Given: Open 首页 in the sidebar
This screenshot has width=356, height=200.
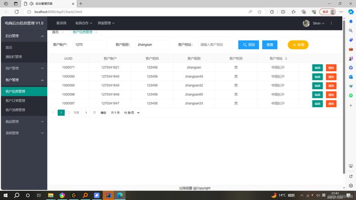Looking at the screenshot, I should [9, 47].
